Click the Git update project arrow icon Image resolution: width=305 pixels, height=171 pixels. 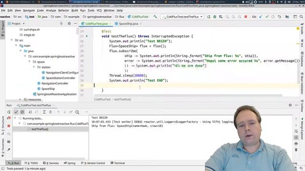261,17
